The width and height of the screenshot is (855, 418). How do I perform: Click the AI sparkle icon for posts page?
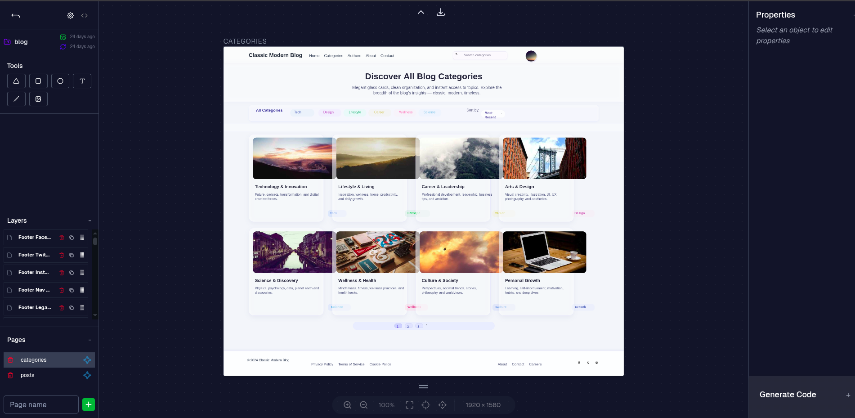pyautogui.click(x=87, y=375)
